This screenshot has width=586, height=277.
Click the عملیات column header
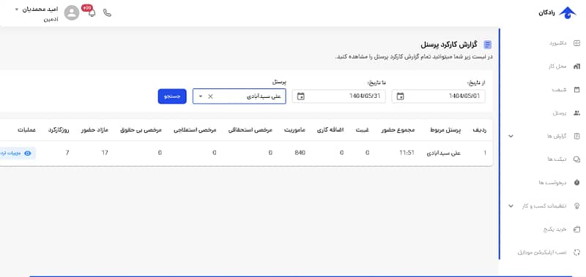(x=26, y=130)
